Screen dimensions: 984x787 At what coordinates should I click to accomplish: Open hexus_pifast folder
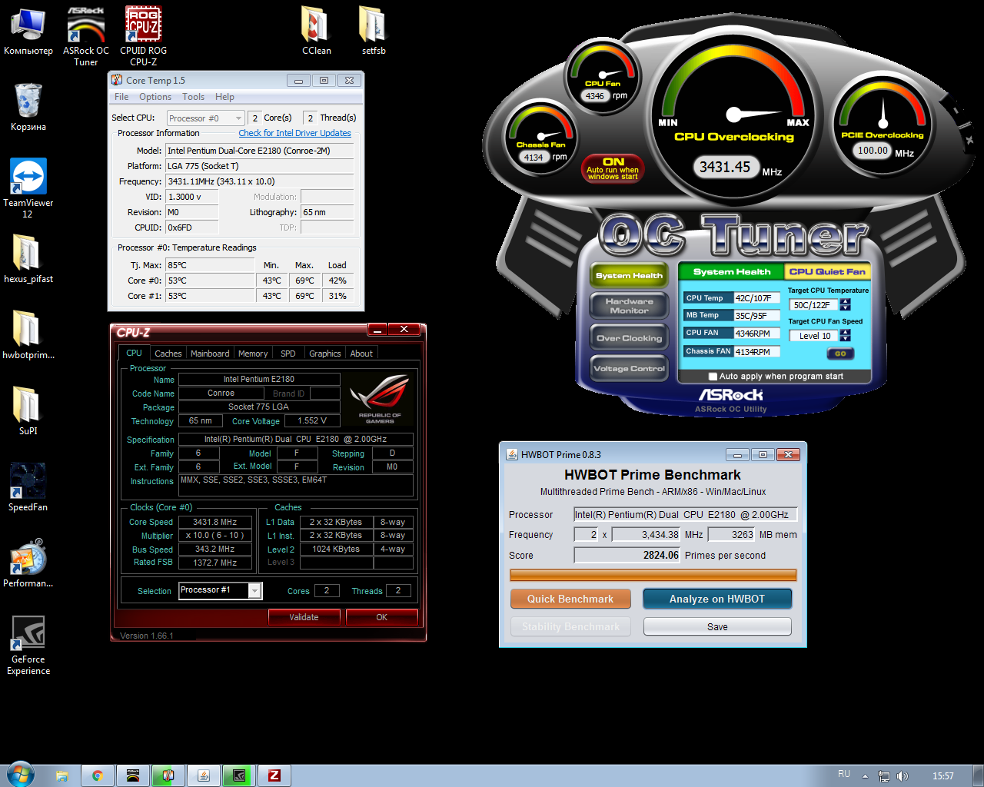click(x=28, y=259)
